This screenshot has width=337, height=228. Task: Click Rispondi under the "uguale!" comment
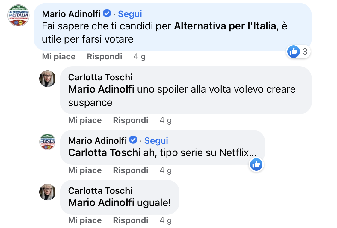[x=131, y=220]
